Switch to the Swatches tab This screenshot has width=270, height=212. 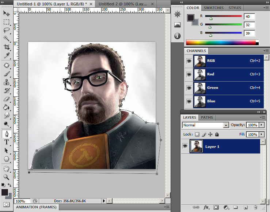[213, 8]
